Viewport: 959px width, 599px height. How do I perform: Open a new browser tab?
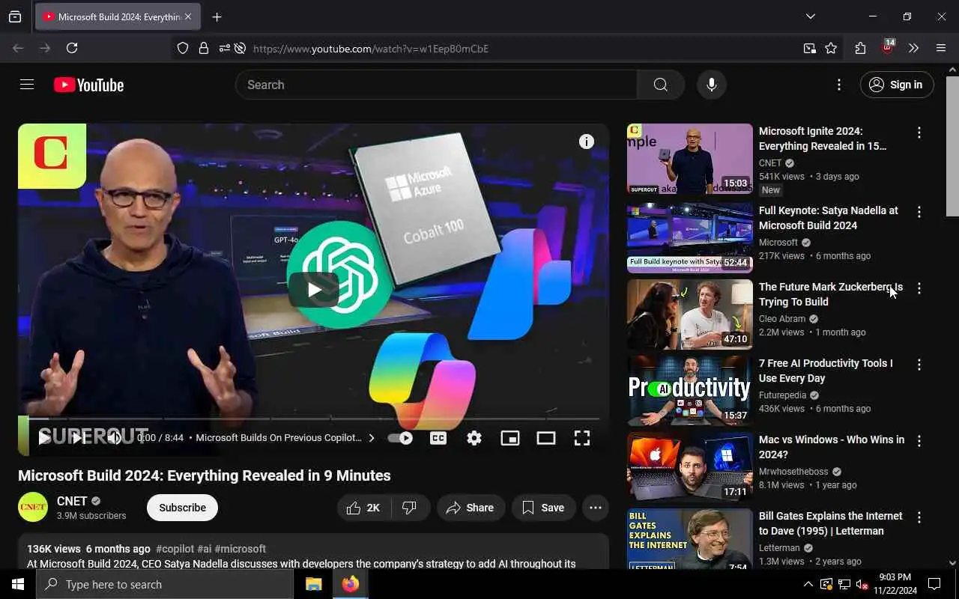(x=217, y=17)
